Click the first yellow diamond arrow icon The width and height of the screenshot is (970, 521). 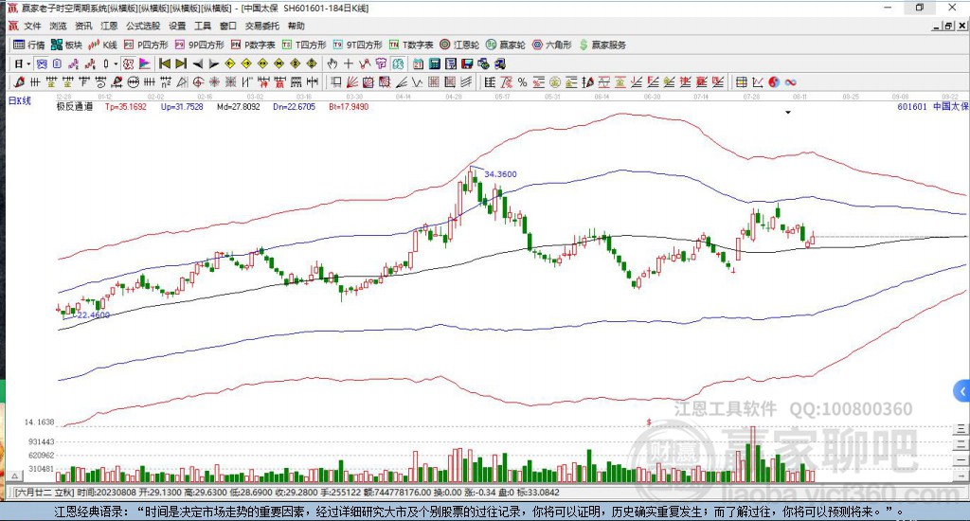(x=229, y=63)
